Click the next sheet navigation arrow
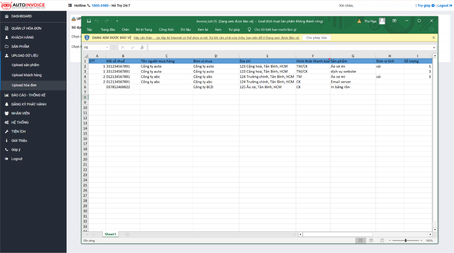The height and width of the screenshot is (253, 454). 93,234
